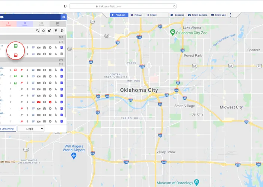This screenshot has height=187, width=263.
Task: Click the refresh vehicle list icon
Action: coord(44,31)
